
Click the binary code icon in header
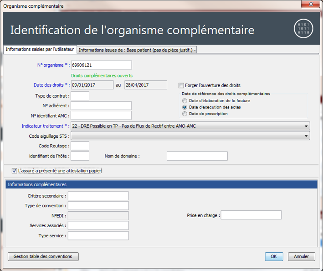click(303, 30)
